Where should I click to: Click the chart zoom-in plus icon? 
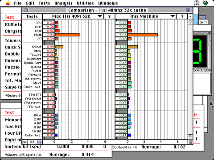(x=40, y=142)
